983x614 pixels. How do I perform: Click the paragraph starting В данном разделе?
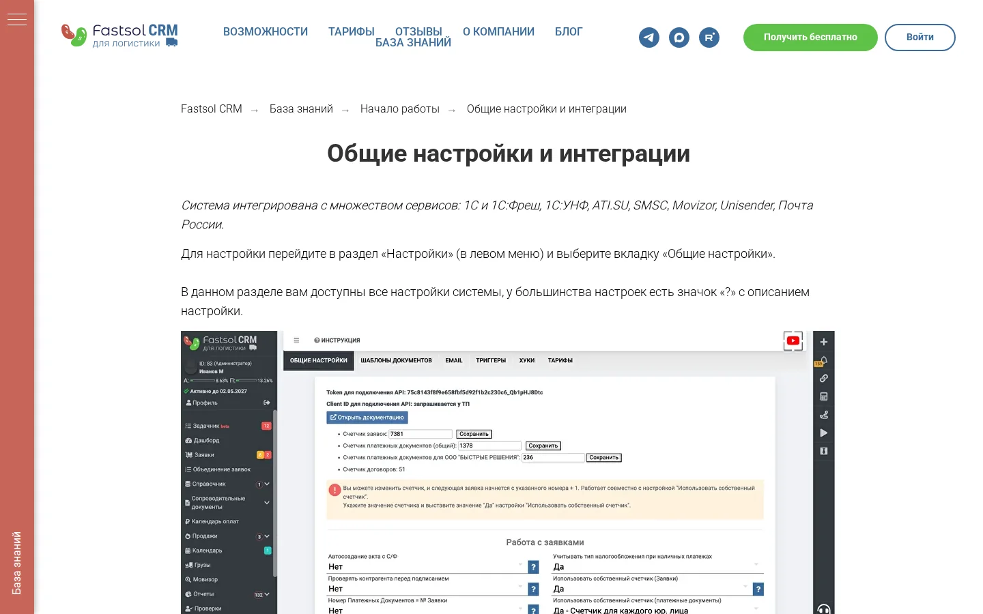pyautogui.click(x=495, y=302)
